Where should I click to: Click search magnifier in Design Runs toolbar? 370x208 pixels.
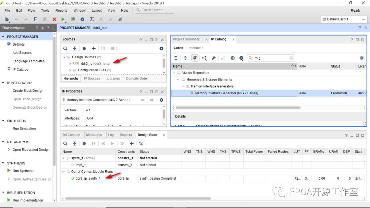coord(65,144)
